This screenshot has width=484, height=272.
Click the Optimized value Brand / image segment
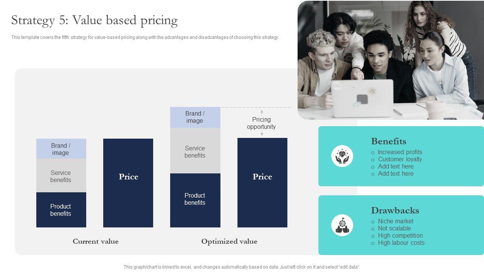[x=195, y=117]
